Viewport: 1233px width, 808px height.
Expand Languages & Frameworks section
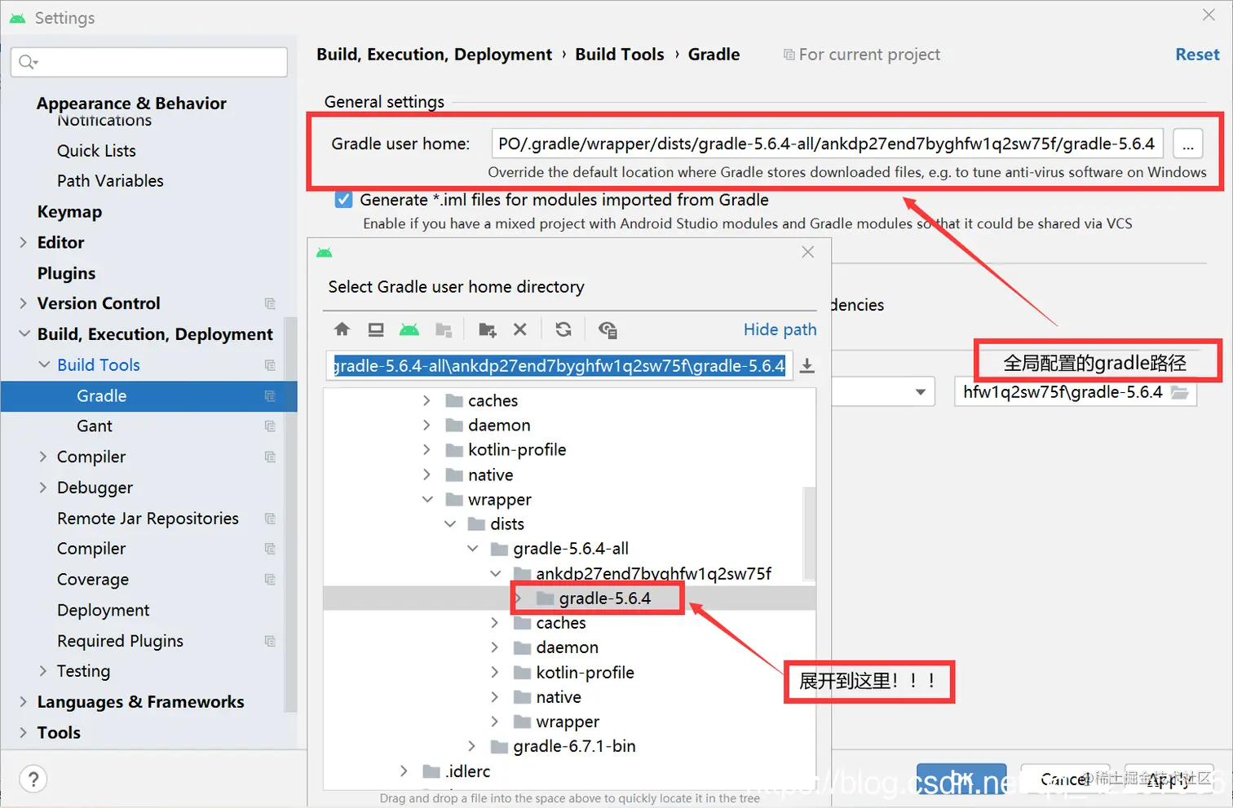pos(23,702)
